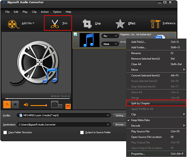This screenshot has width=187, height=157.
Task: Open the Action menu
Action: click(x=45, y=12)
